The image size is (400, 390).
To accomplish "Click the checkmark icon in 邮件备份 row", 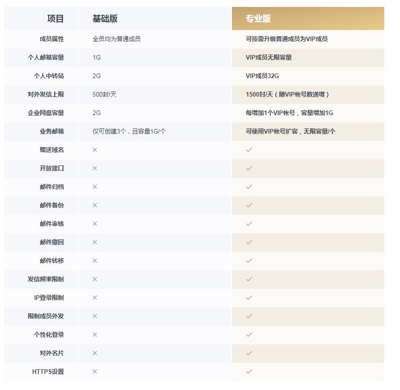I will (x=249, y=205).
